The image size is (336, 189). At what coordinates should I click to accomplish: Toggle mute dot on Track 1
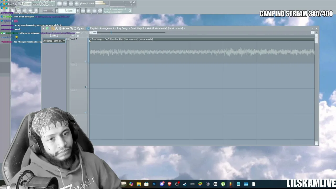point(86,62)
